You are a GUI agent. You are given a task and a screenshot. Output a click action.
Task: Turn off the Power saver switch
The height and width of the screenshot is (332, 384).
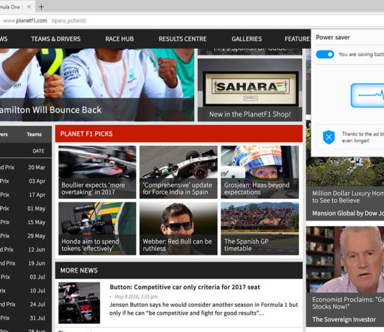[x=325, y=55]
